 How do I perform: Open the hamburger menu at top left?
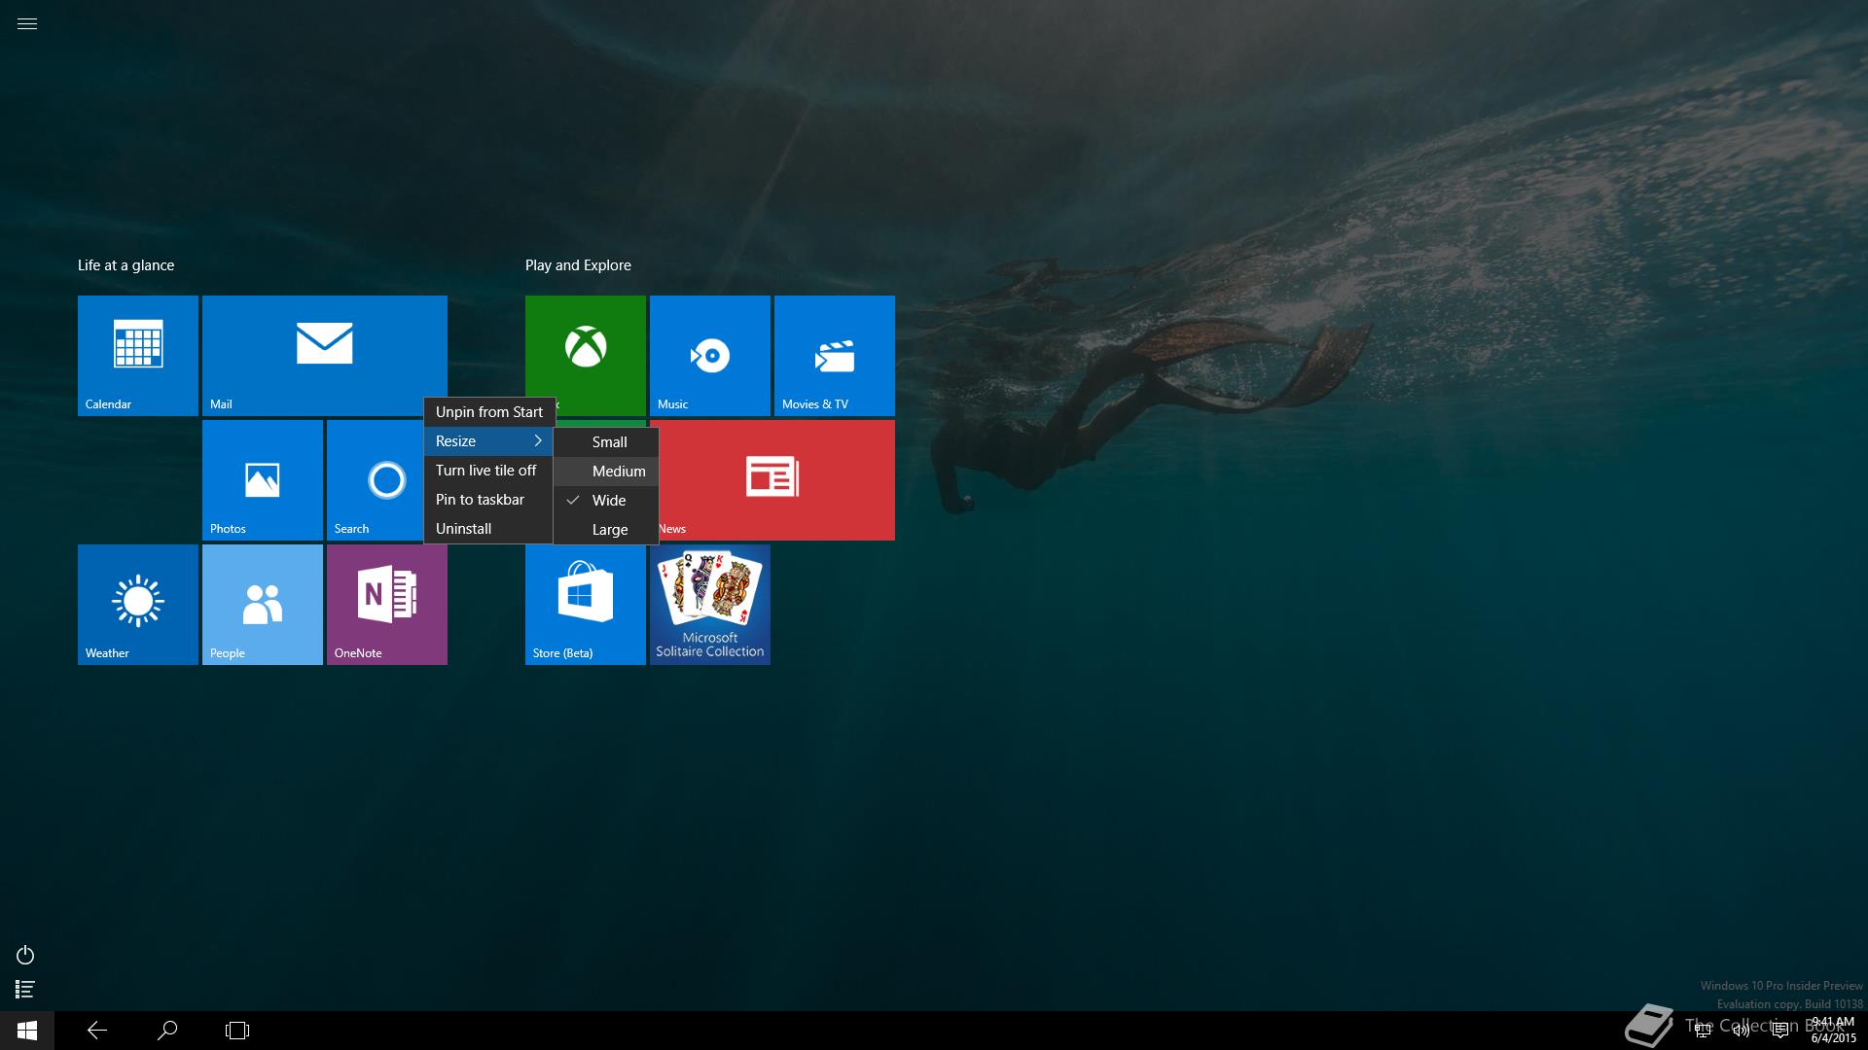coord(27,24)
